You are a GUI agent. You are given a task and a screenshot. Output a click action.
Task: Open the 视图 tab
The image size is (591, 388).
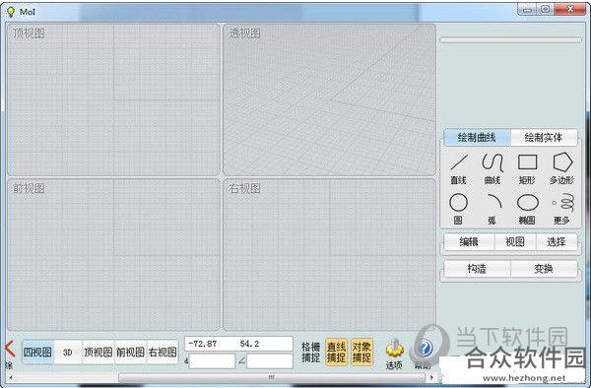pos(515,242)
